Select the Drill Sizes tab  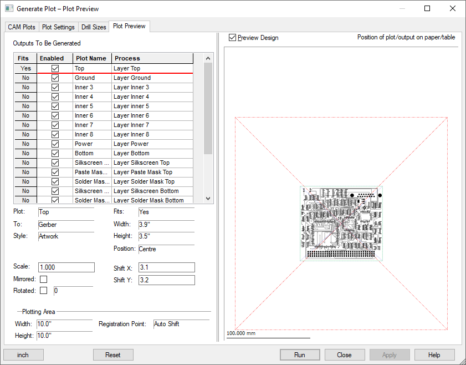[94, 27]
